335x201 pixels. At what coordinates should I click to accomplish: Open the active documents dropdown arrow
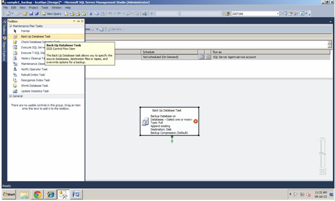click(x=330, y=22)
